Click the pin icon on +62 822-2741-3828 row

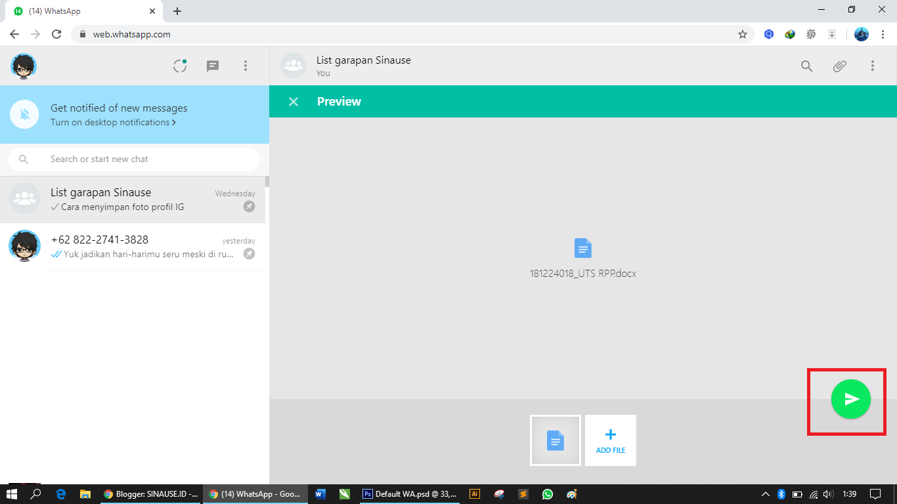tap(249, 254)
